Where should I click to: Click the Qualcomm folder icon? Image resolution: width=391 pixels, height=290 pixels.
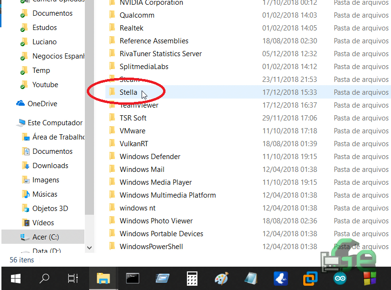[x=112, y=15]
